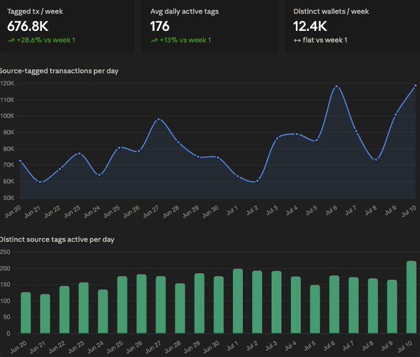This screenshot has width=420, height=357.
Task: Select the 12.4K distinct wallets value
Action: [x=310, y=27]
